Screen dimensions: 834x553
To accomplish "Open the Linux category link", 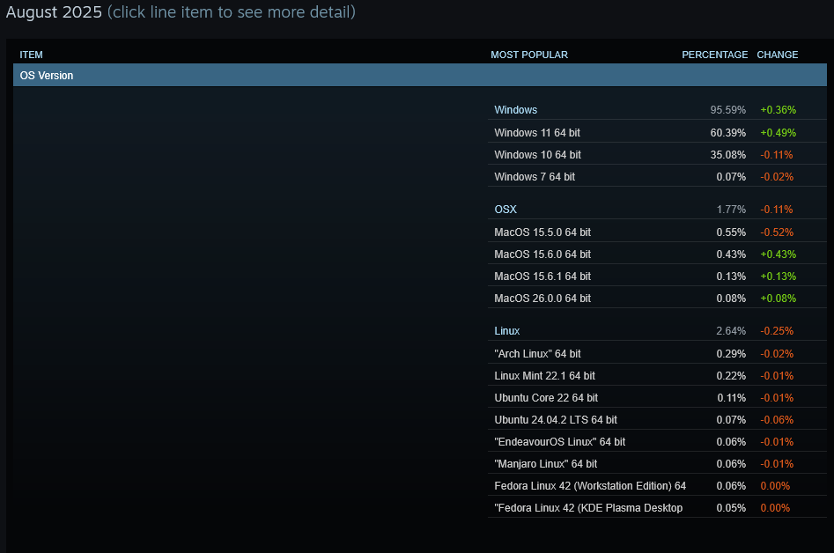I will [507, 331].
